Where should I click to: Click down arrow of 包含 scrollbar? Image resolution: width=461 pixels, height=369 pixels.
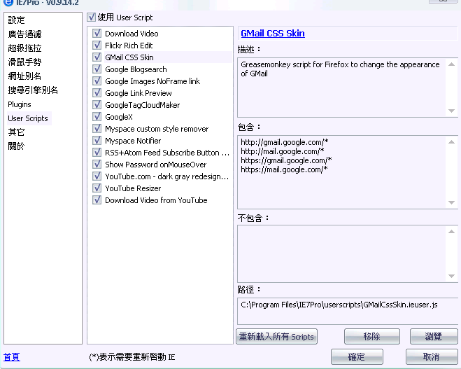coord(452,202)
